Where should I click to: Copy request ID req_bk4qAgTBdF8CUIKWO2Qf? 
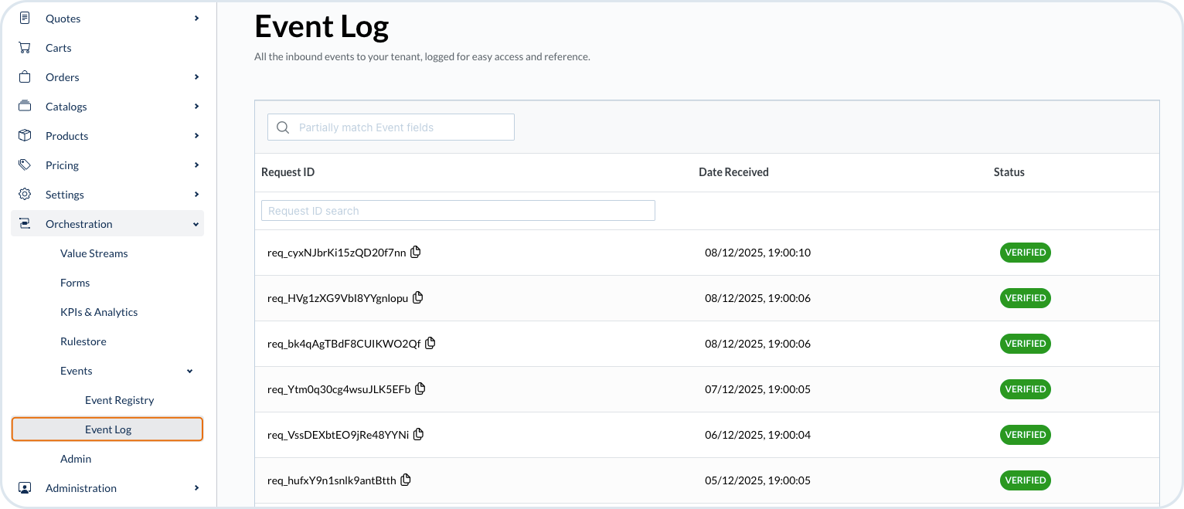point(430,343)
